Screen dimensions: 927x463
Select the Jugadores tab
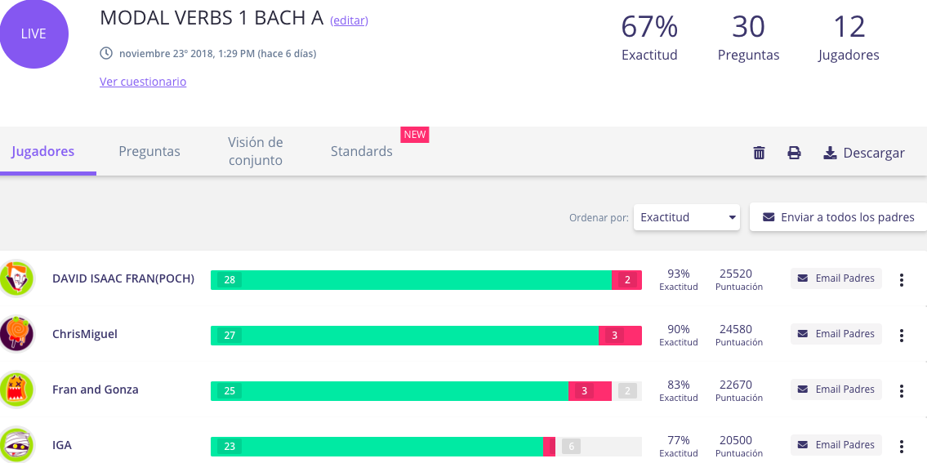[43, 151]
